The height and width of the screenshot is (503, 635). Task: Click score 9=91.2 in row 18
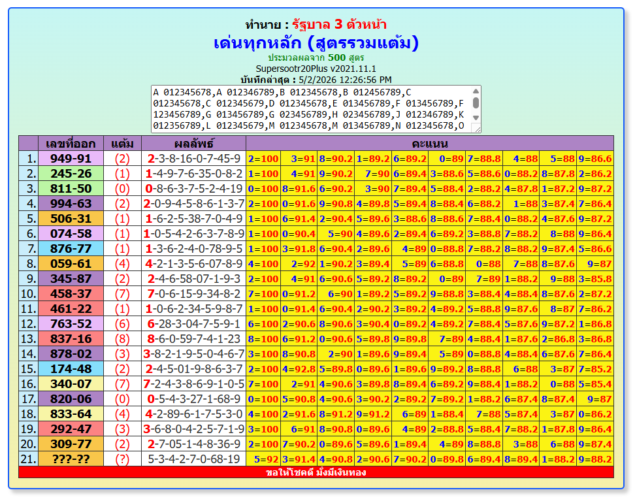click(373, 414)
